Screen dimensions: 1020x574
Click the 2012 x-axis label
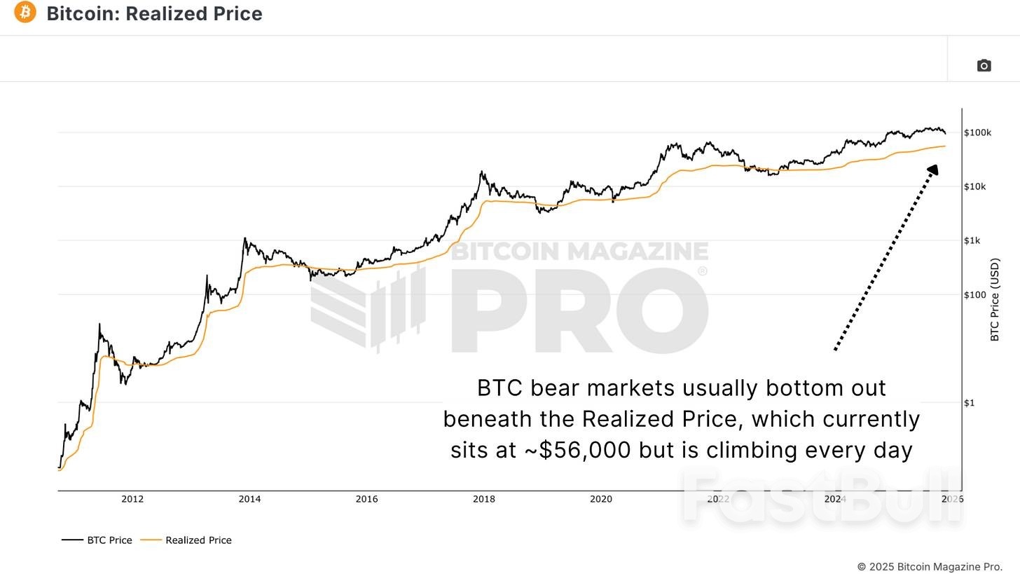point(132,499)
